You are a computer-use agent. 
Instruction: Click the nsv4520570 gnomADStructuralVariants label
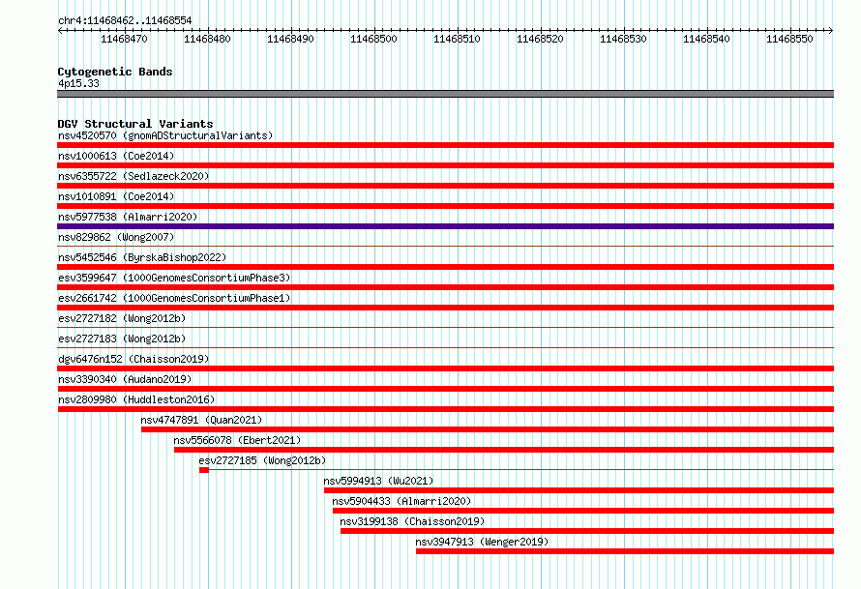pyautogui.click(x=165, y=135)
